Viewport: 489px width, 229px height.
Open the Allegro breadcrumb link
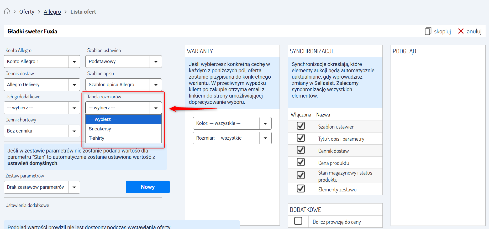tap(52, 12)
